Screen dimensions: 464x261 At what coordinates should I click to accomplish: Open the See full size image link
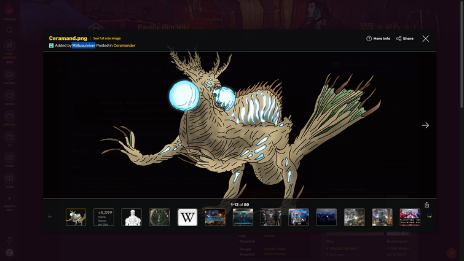point(107,39)
